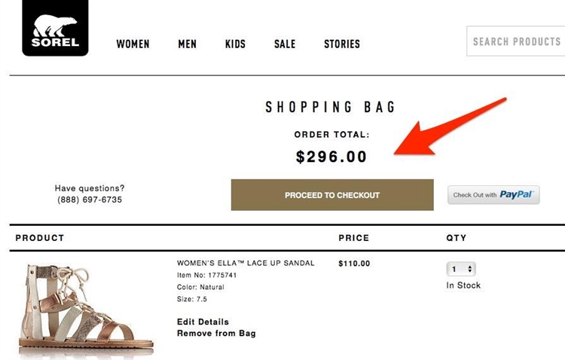Click Edit Details for the sandal
565x360 pixels.
(x=203, y=322)
